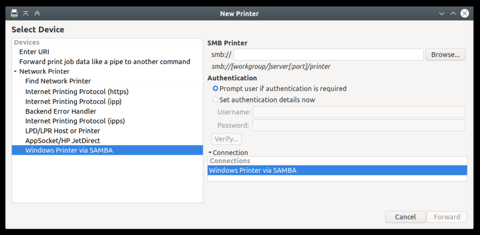Click the printer icon in title bar
This screenshot has width=480, height=235.
coord(14,13)
